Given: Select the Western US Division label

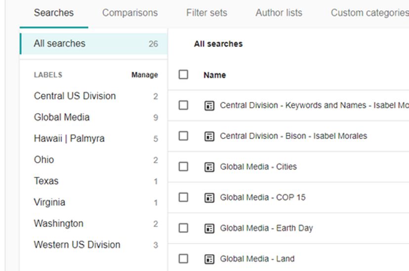Looking at the screenshot, I should [77, 245].
